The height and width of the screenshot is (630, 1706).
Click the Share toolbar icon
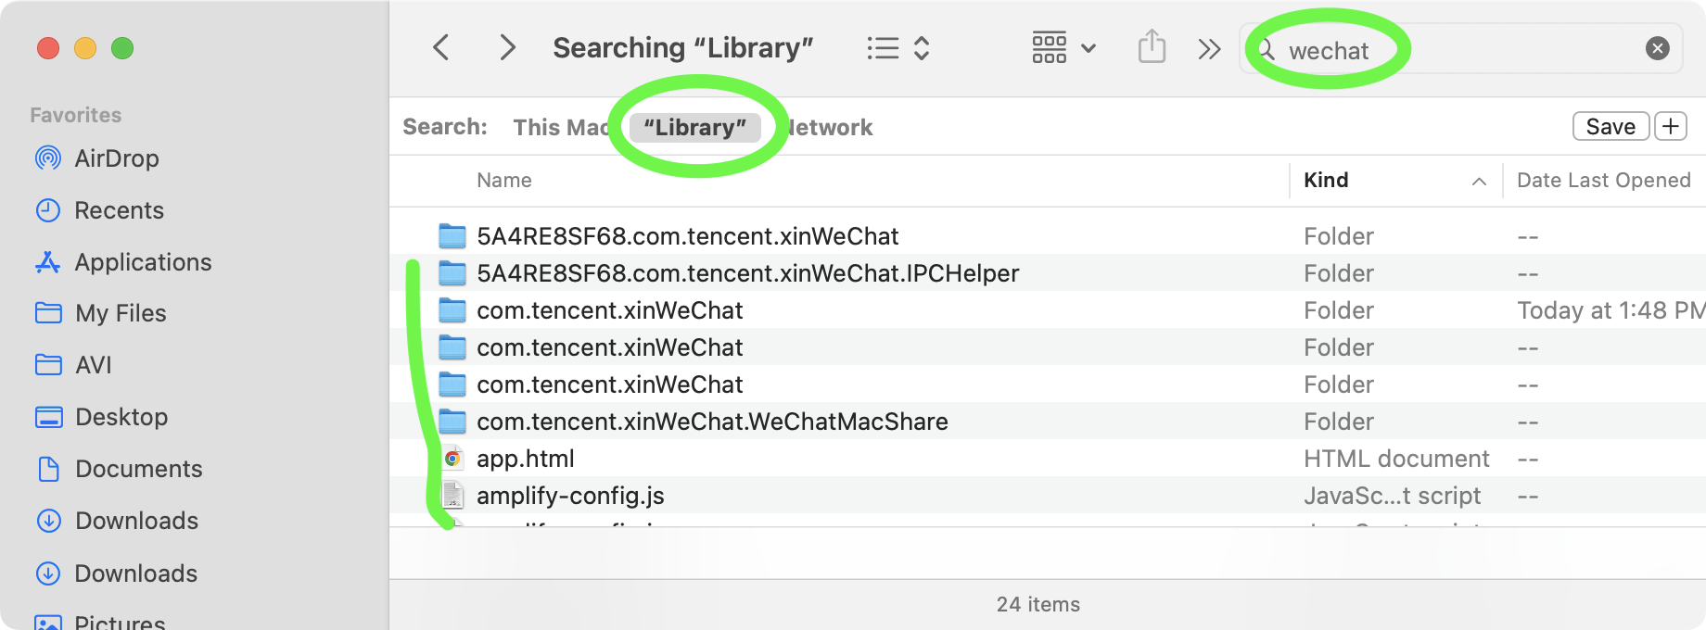point(1152,46)
